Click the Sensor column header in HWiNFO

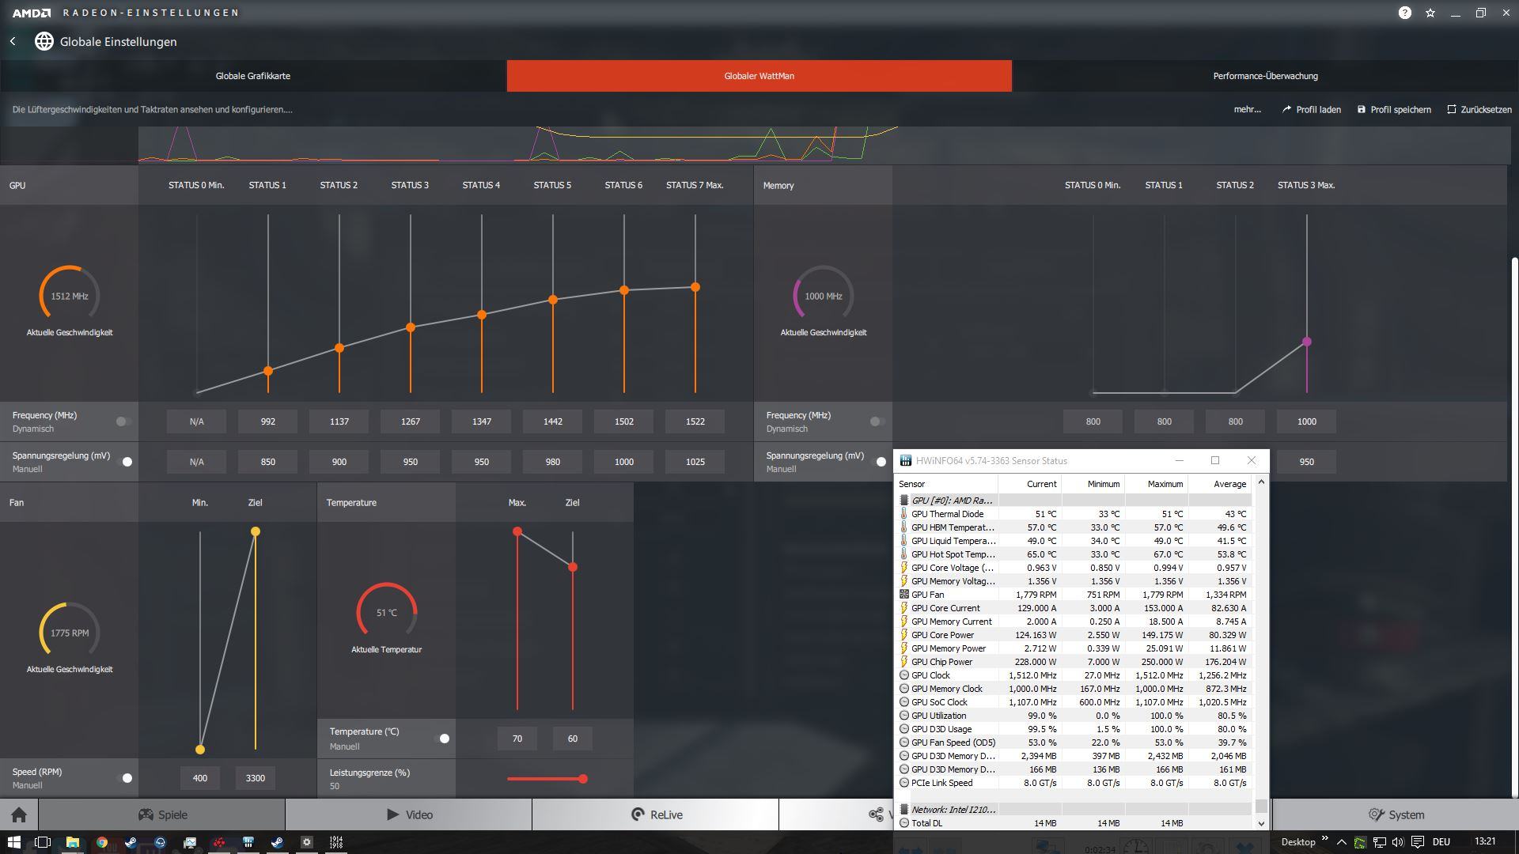tap(946, 484)
